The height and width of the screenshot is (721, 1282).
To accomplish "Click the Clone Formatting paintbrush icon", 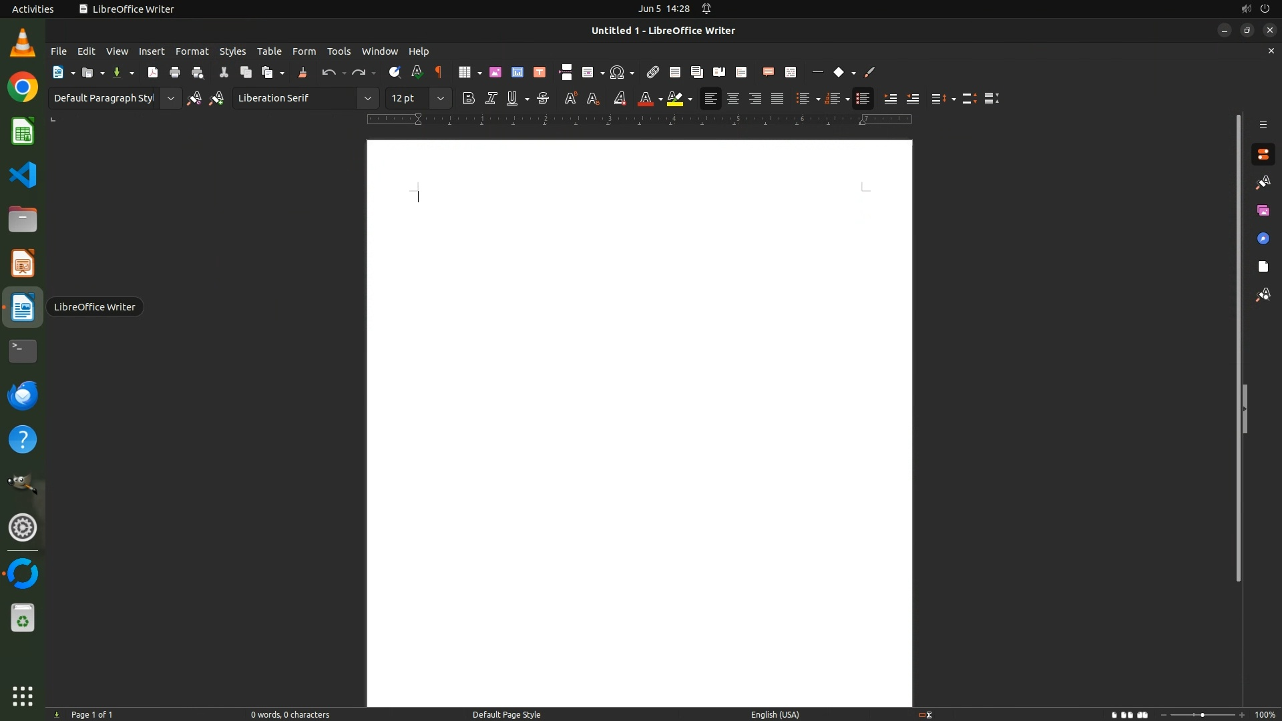I will point(302,72).
